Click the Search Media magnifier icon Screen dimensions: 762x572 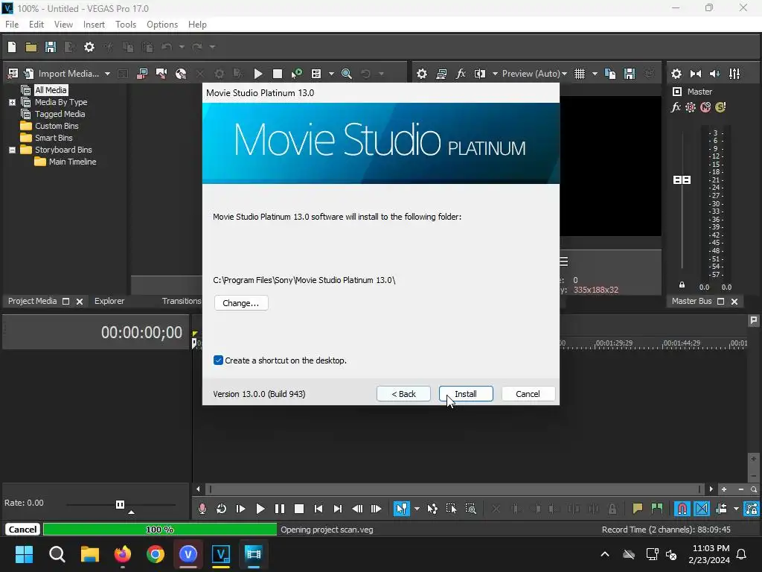[347, 74]
